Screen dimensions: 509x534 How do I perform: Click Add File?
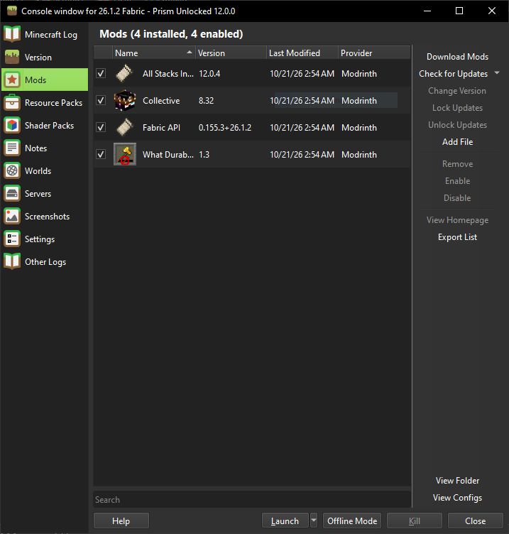pyautogui.click(x=457, y=142)
